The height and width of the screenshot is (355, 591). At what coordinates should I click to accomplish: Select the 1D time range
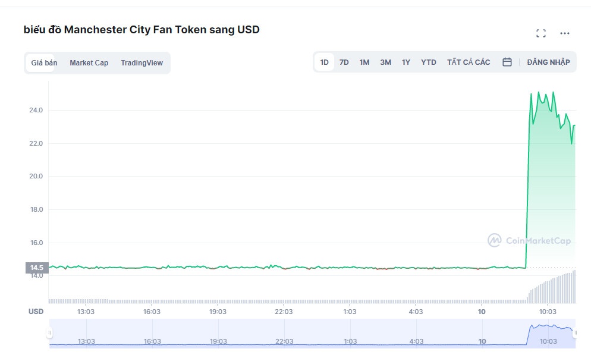(324, 62)
